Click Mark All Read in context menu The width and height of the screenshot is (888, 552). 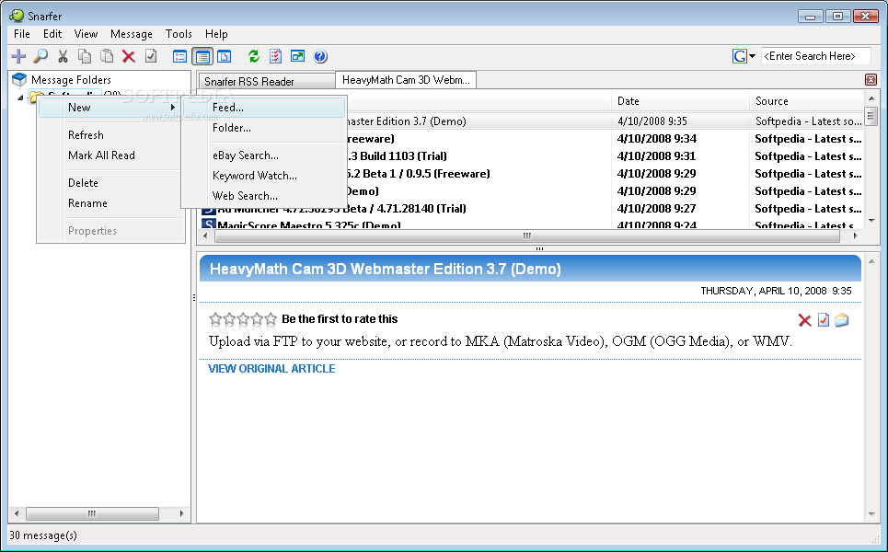click(x=110, y=155)
